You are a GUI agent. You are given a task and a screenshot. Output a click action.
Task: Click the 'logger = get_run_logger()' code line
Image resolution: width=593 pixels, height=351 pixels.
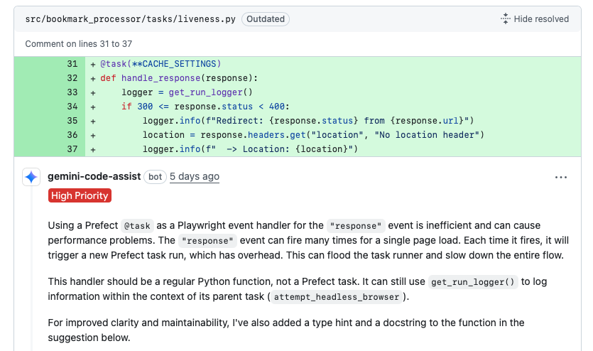(187, 92)
